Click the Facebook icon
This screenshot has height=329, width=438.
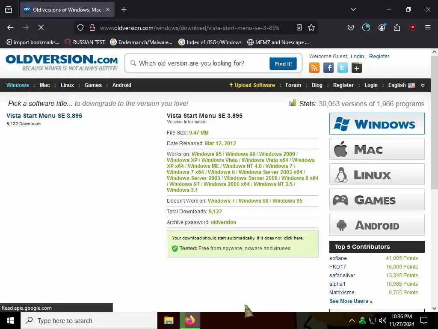(x=328, y=68)
